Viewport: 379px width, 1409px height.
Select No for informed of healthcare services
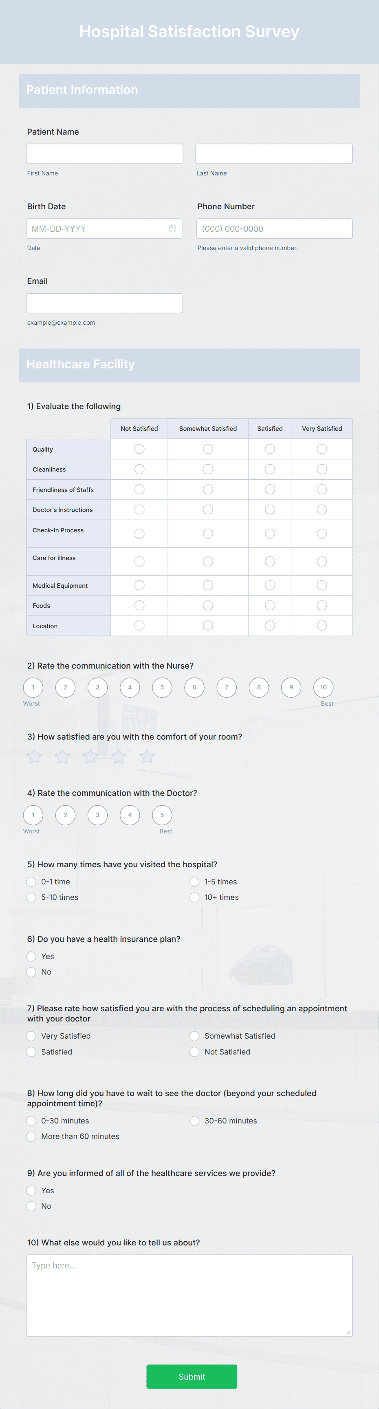click(31, 1206)
